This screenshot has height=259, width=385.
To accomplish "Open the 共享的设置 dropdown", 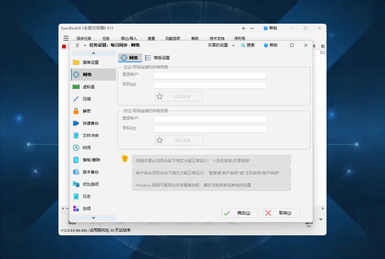I will 220,45.
